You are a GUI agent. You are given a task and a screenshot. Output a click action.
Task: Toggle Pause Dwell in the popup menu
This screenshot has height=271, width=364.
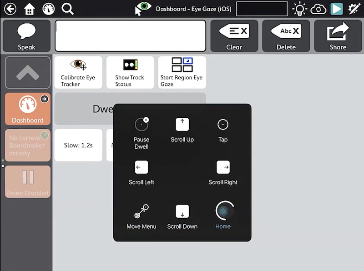(142, 132)
